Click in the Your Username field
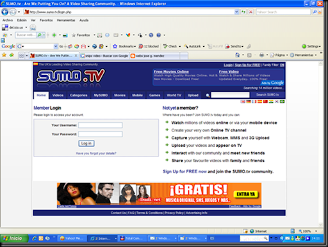Viewport: 328px width, 247px height. tap(101, 125)
